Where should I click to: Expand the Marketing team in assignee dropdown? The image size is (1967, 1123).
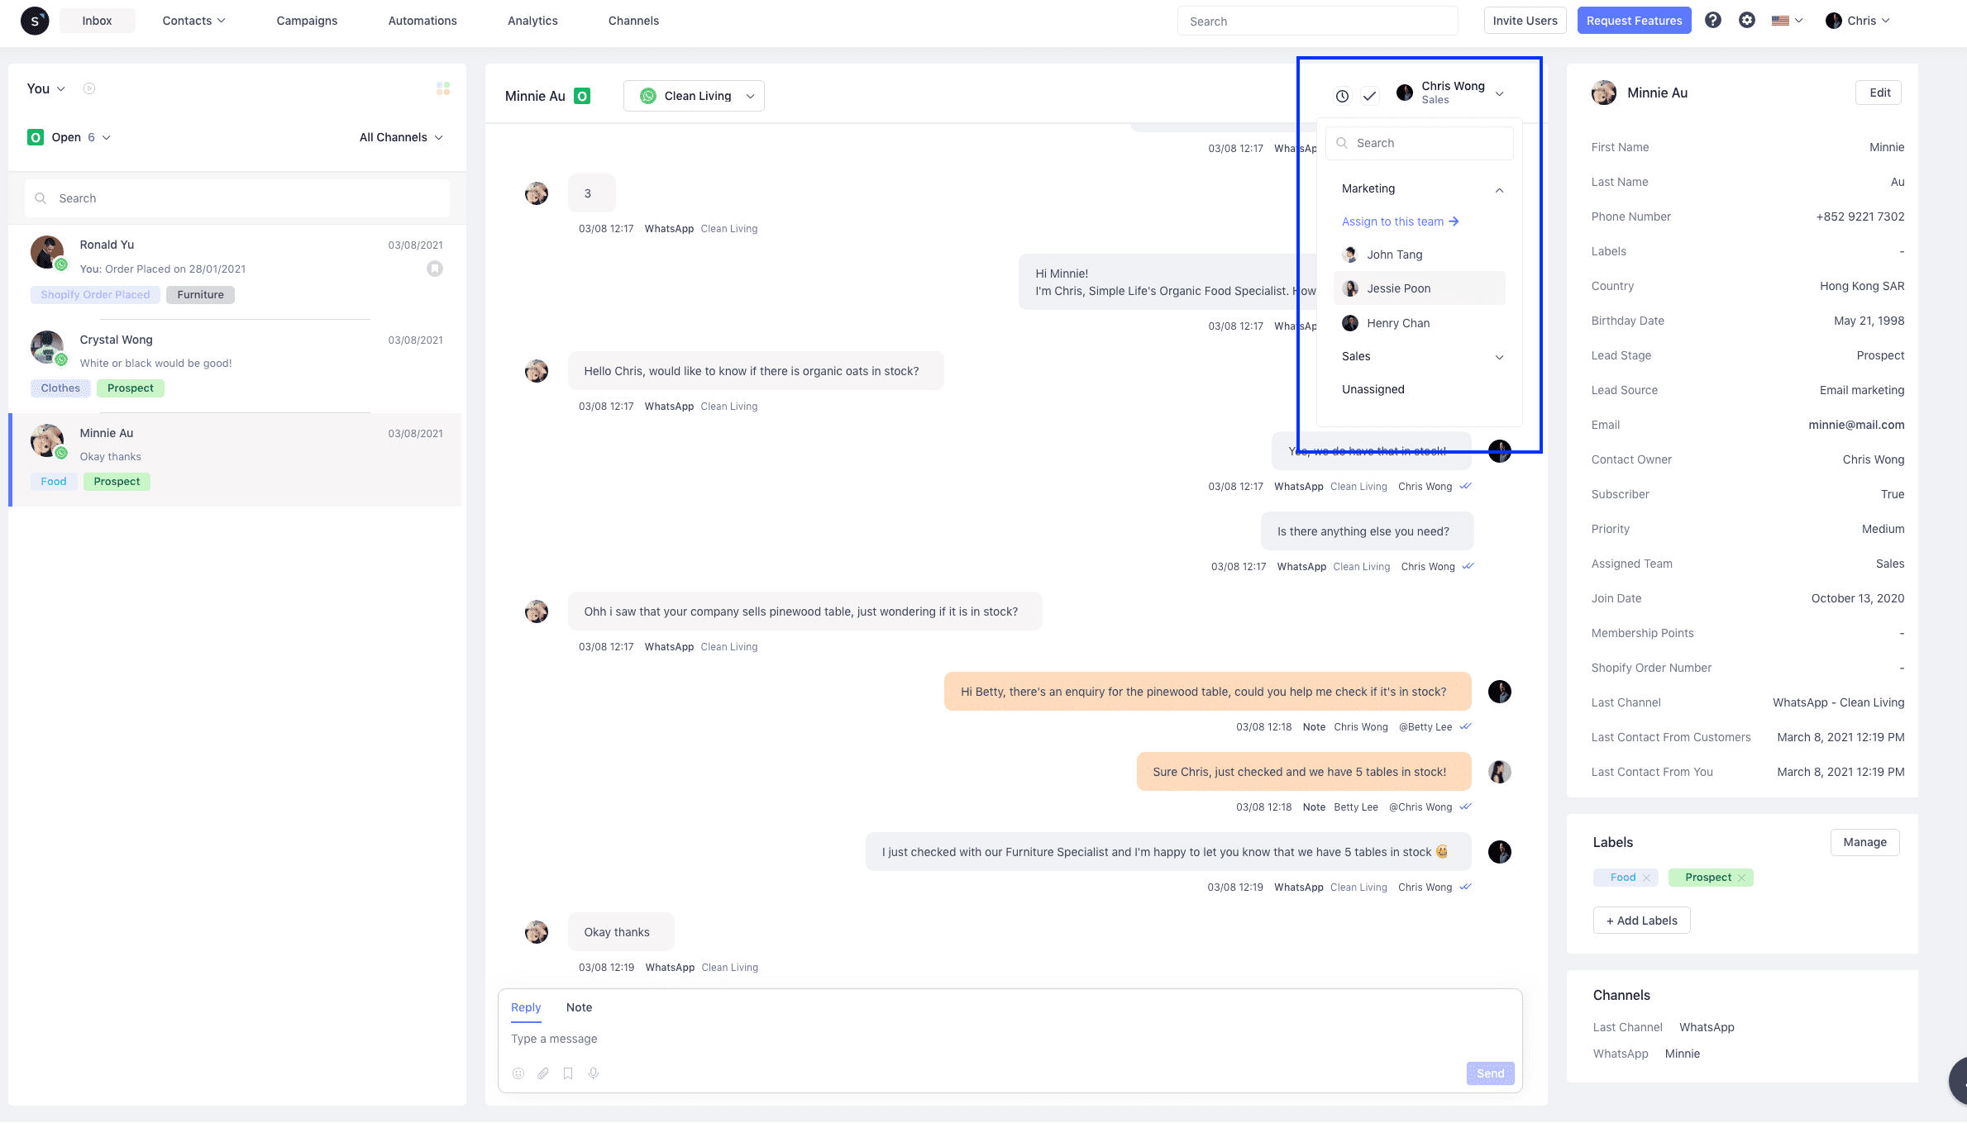coord(1497,189)
